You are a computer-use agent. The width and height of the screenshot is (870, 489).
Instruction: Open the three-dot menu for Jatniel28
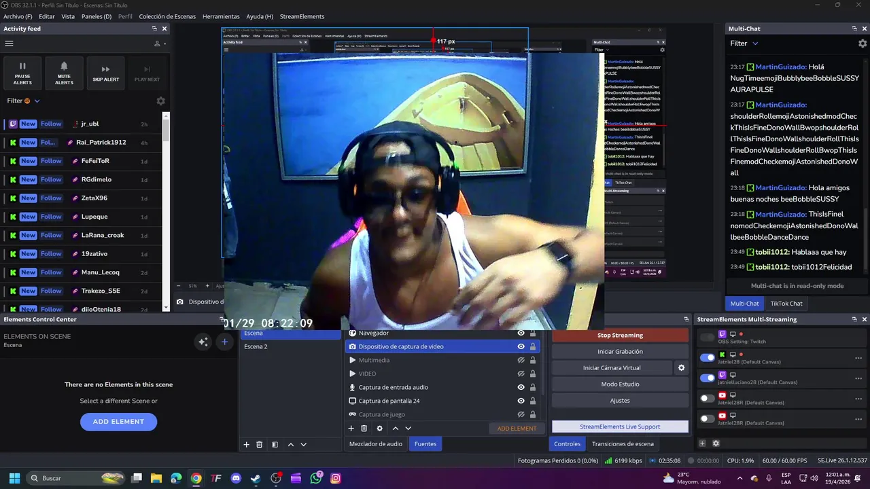coord(858,358)
